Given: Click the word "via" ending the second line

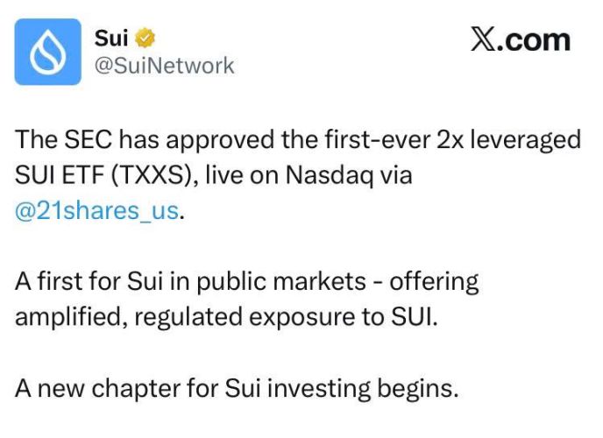Looking at the screenshot, I should pyautogui.click(x=394, y=176).
